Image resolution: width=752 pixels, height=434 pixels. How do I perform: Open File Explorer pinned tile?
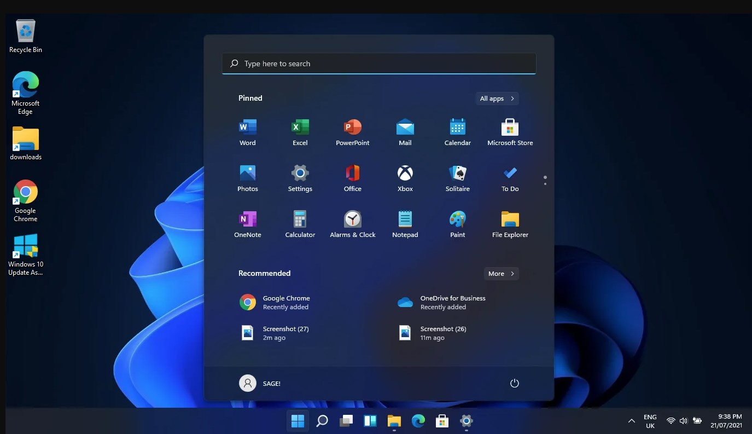[510, 224]
